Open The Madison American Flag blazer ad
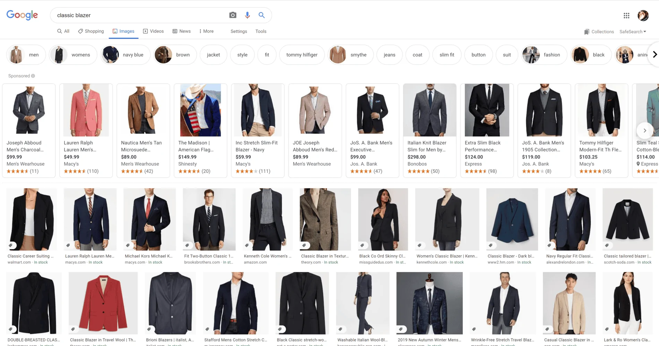The width and height of the screenshot is (659, 346). [x=200, y=130]
